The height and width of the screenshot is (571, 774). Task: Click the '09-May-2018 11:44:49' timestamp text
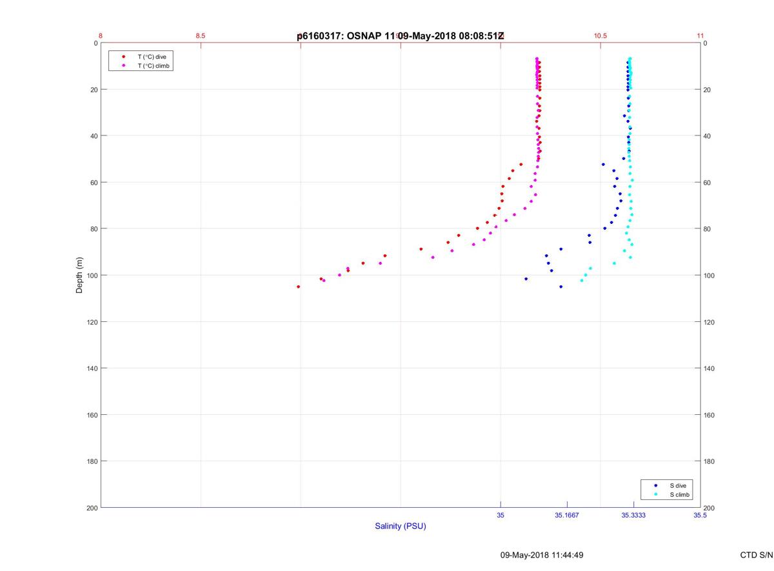pyautogui.click(x=542, y=555)
